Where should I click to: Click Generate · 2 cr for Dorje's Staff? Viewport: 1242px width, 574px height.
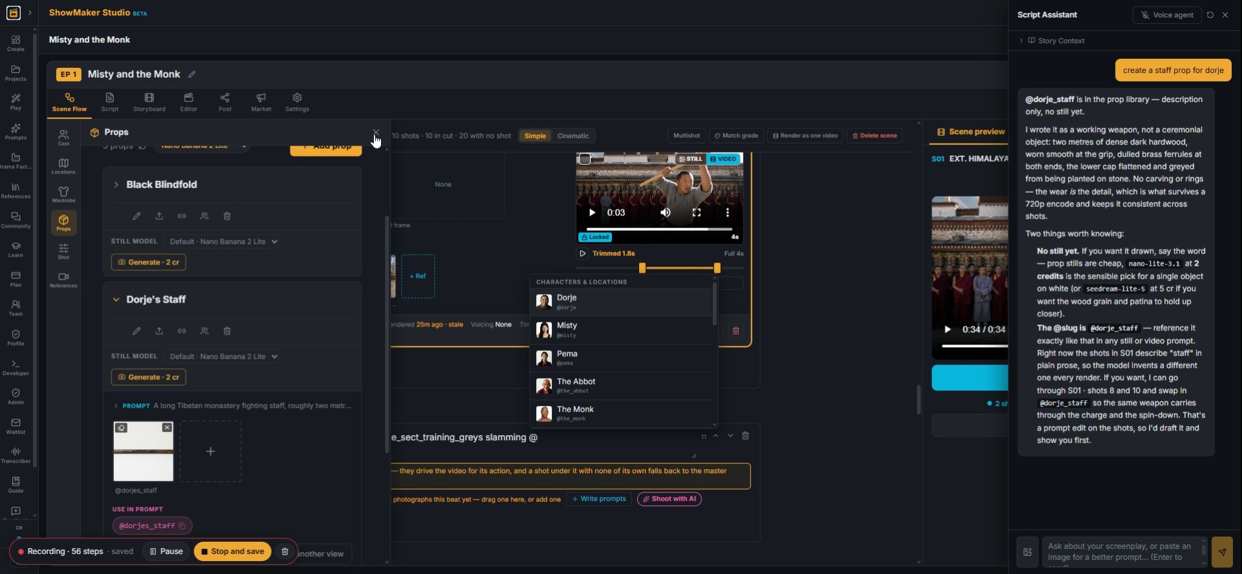pos(149,377)
